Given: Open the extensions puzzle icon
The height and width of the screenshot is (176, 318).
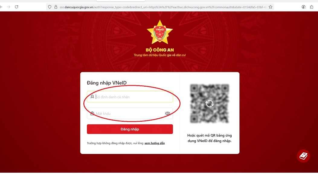Looking at the screenshot, I should pos(312,7).
